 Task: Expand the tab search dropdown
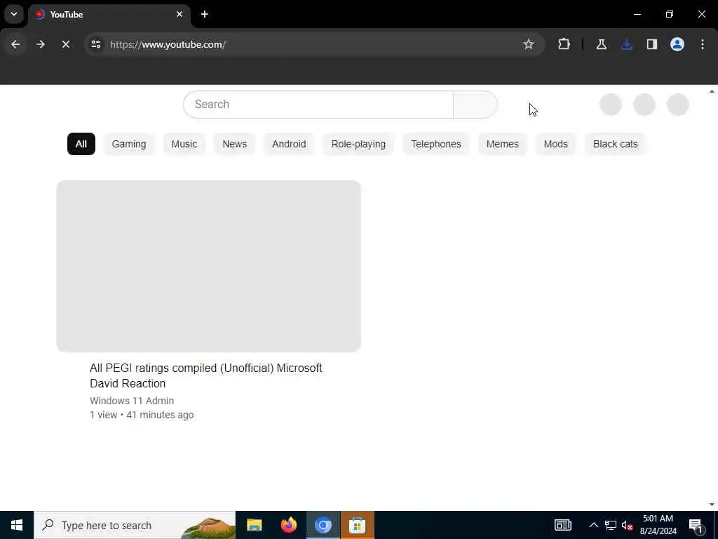click(x=14, y=14)
